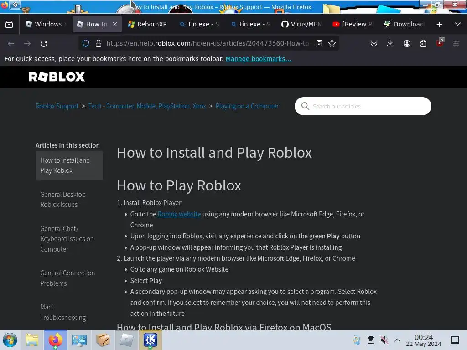Click tray icon left of clipboard
This screenshot has width=467, height=350.
point(357,340)
